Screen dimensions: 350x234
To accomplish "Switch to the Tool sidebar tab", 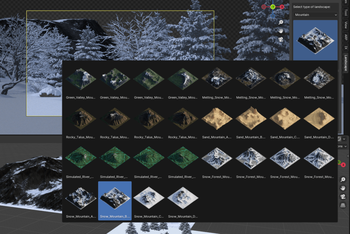I will pyautogui.click(x=346, y=13).
